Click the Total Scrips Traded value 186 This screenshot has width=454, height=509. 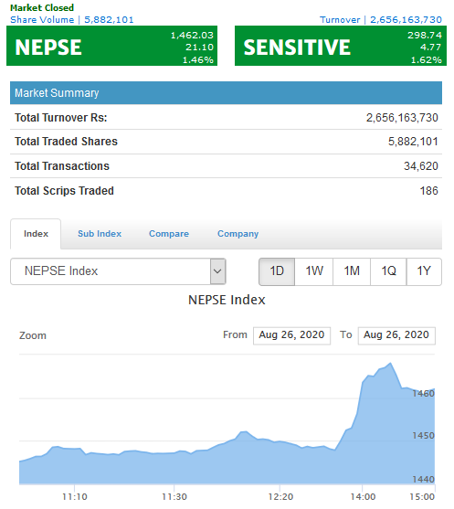pyautogui.click(x=428, y=191)
